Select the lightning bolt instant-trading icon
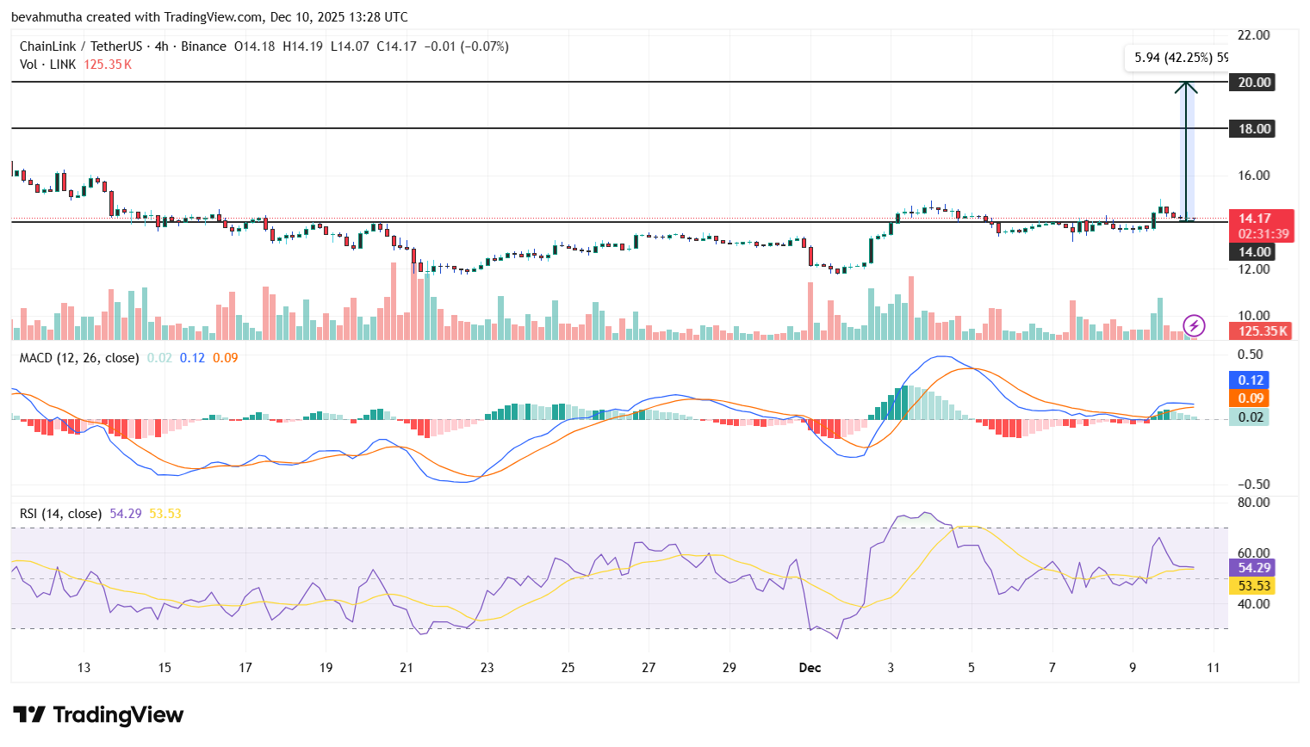This screenshot has width=1310, height=747. click(x=1194, y=324)
